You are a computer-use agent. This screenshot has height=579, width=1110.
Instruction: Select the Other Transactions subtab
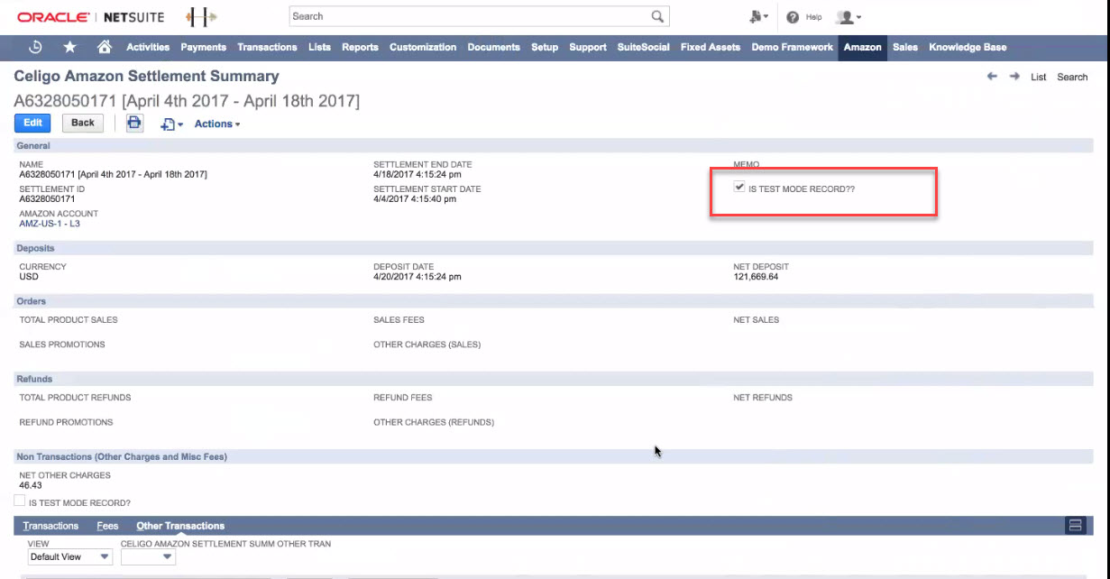point(180,526)
